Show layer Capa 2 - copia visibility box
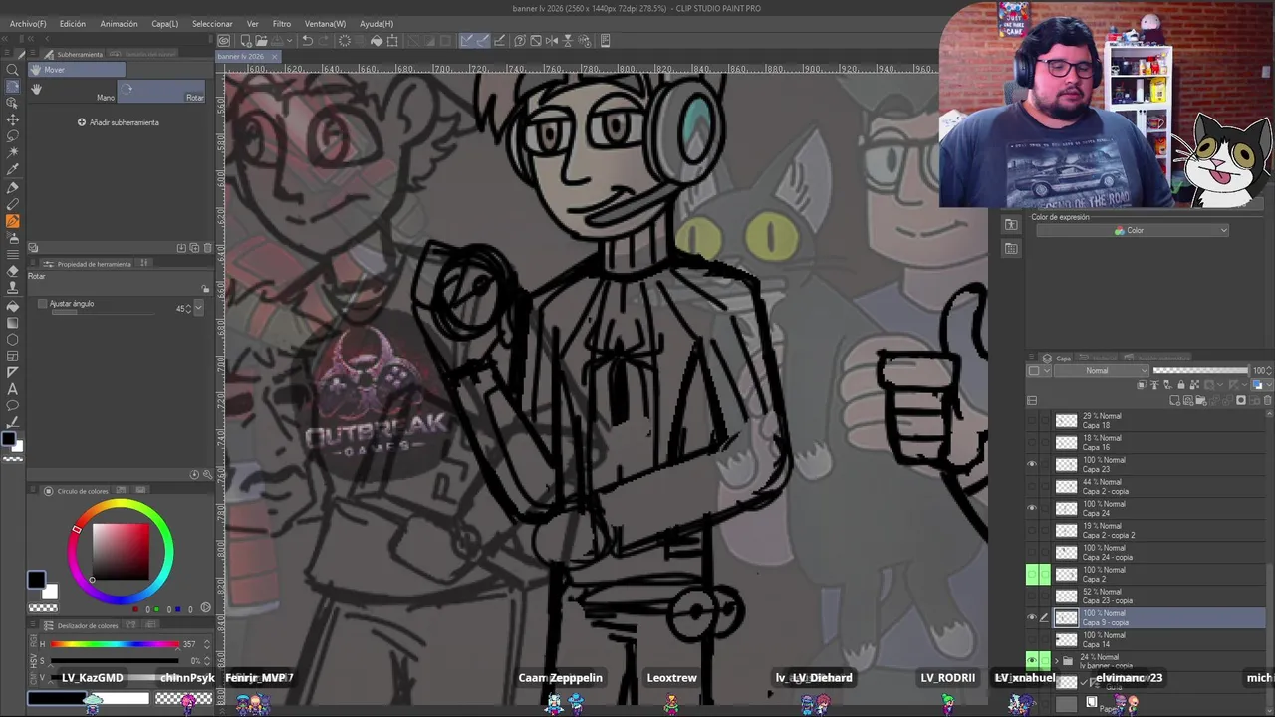The image size is (1275, 717). click(1032, 487)
